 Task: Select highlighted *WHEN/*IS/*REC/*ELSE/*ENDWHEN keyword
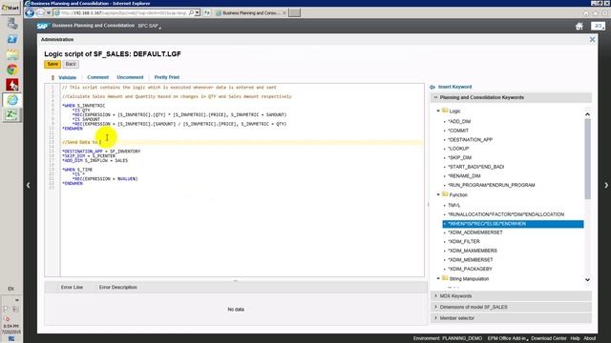tap(513, 224)
